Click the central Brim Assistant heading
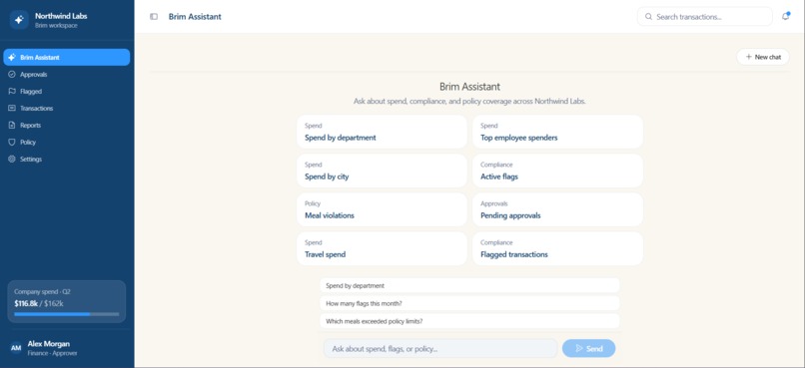The height and width of the screenshot is (368, 805). pos(469,87)
